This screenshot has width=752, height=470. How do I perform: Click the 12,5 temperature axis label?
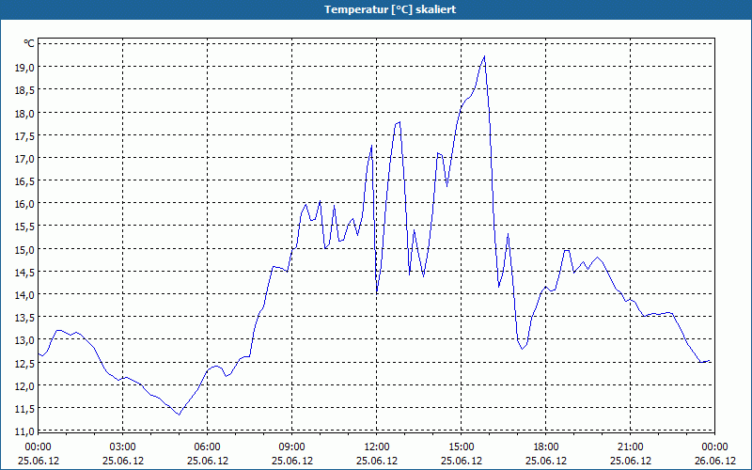[25, 363]
